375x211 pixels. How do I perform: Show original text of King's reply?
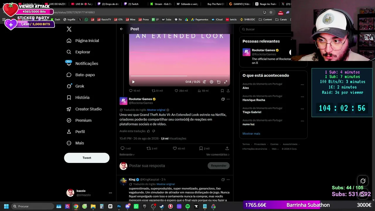pyautogui.click(x=166, y=184)
